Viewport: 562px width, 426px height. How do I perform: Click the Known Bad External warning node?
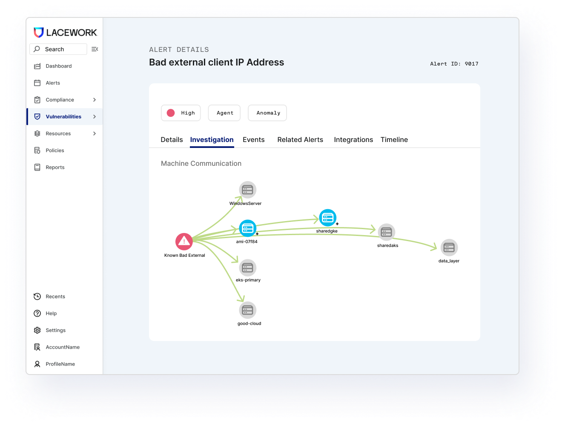pos(184,241)
